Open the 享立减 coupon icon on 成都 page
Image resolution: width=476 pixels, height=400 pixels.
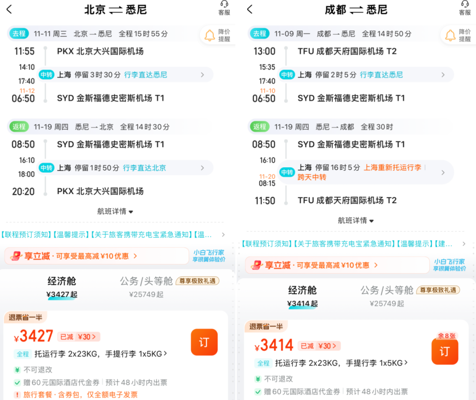tap(257, 265)
